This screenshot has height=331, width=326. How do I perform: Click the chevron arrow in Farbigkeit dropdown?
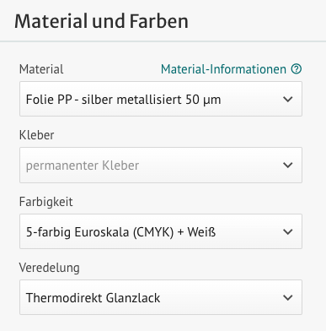tap(288, 231)
